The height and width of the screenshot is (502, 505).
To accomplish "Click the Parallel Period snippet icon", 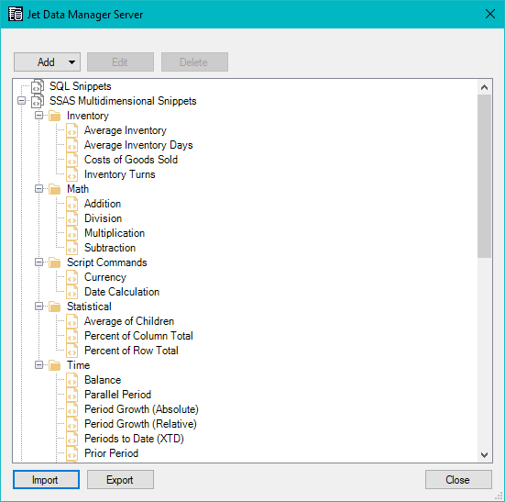I will (x=72, y=395).
